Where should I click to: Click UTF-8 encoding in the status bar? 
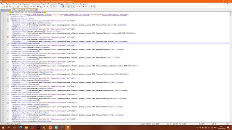214,124
